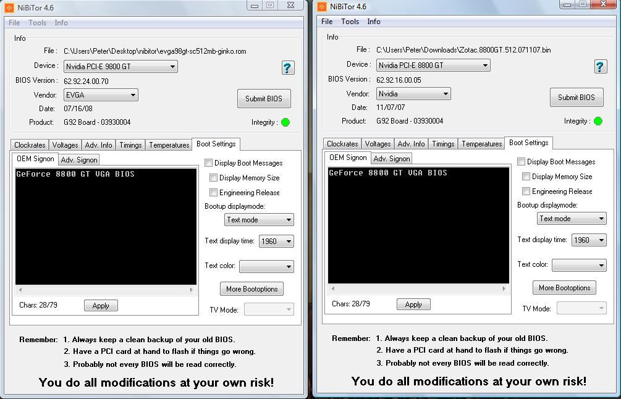This screenshot has width=621, height=399.
Task: Enable Display Boot Messages in left window
Action: pyautogui.click(x=209, y=162)
